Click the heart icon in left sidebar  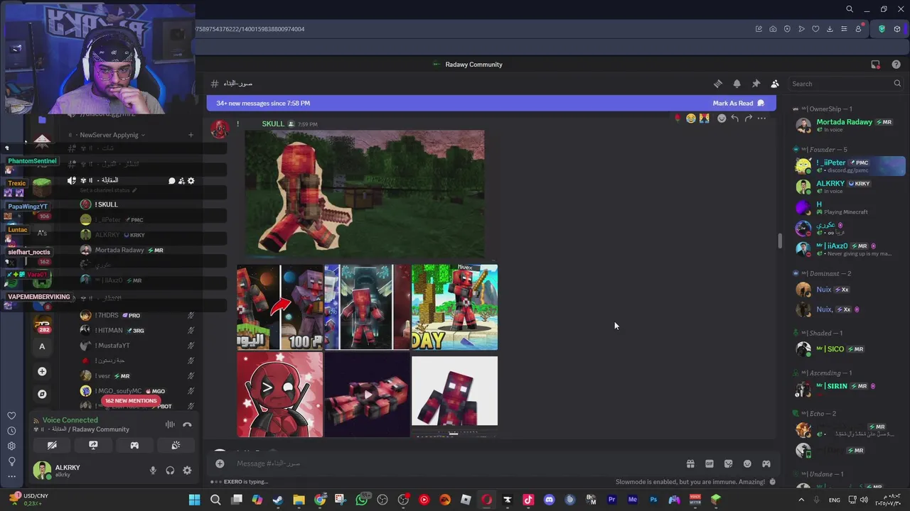[x=11, y=416]
